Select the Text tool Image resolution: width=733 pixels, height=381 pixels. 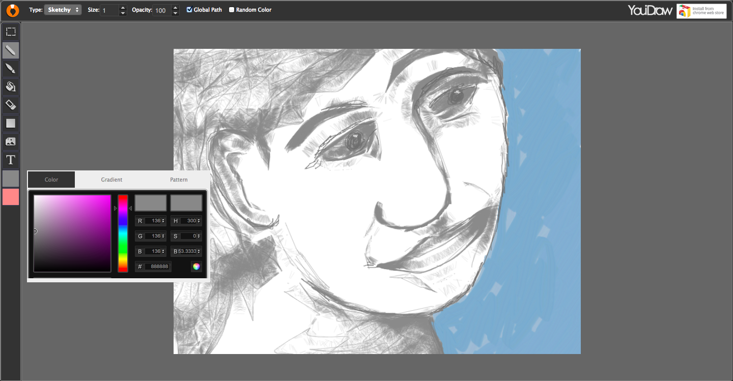point(11,160)
